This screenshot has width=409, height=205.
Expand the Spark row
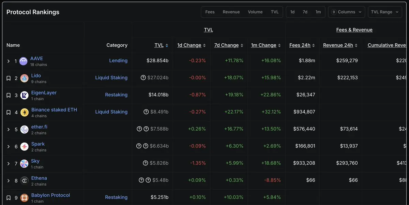click(9, 147)
